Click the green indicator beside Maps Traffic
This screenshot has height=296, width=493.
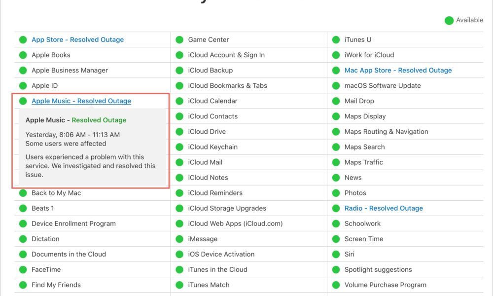[336, 162]
